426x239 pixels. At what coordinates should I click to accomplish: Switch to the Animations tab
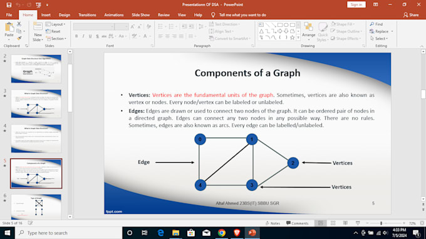pos(114,15)
